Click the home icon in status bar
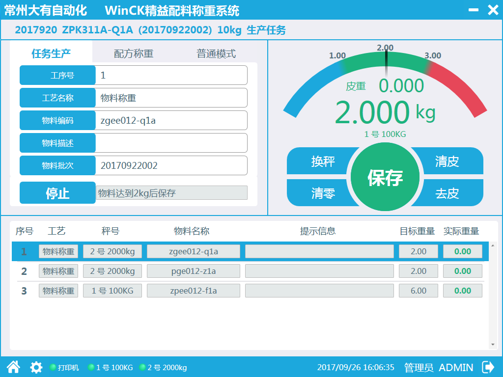Image resolution: width=503 pixels, height=377 pixels. pos(13,367)
